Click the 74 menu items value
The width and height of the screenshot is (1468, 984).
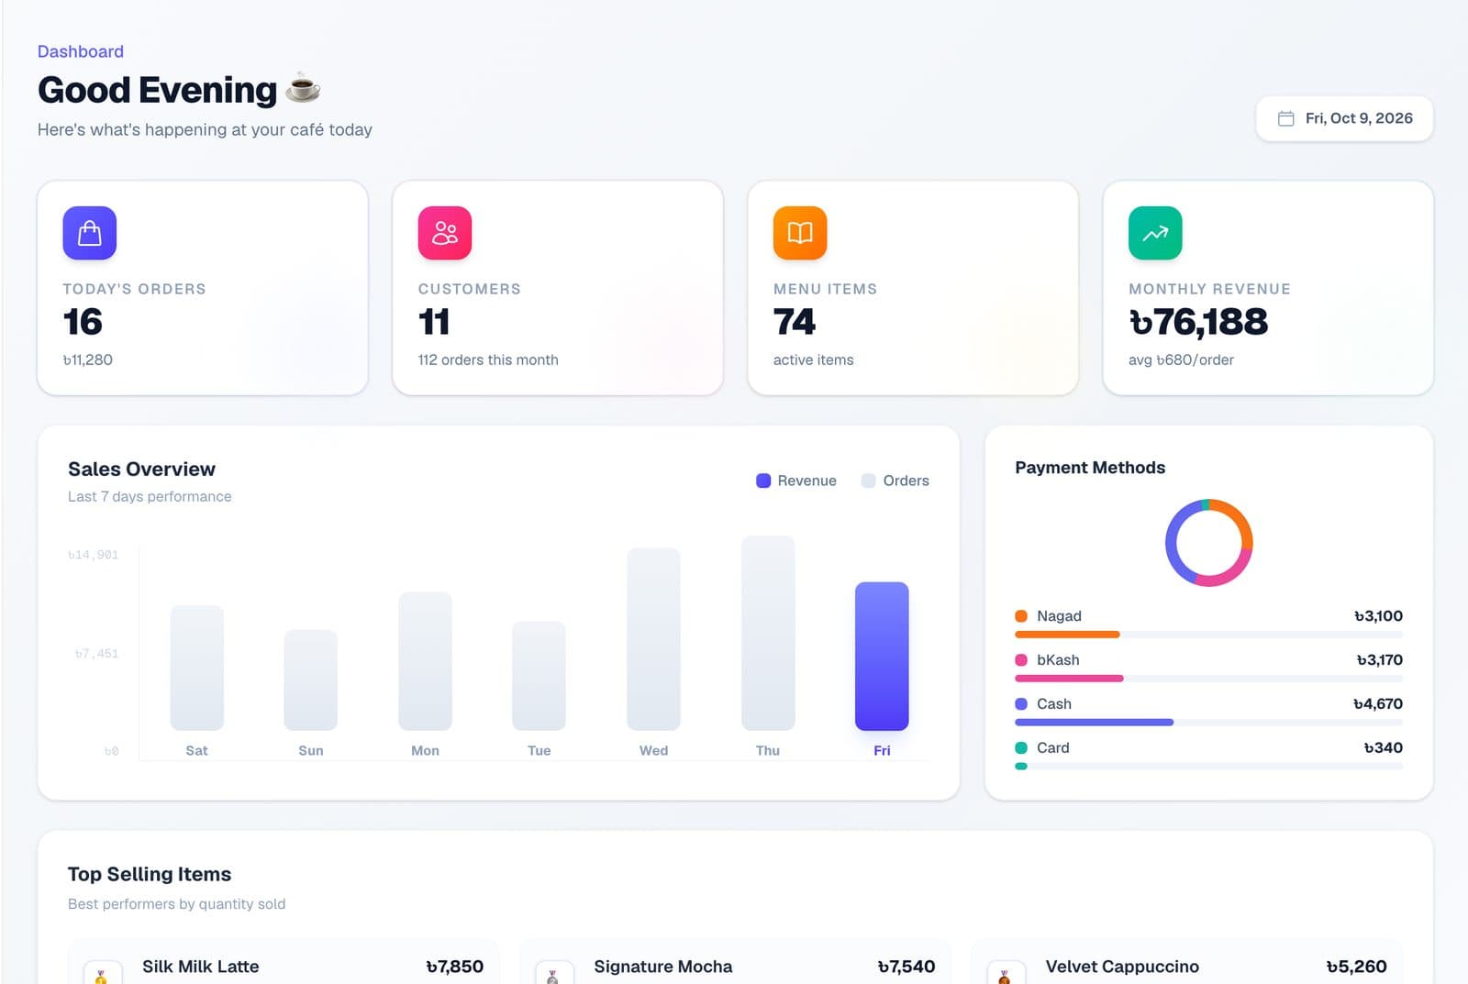tap(795, 322)
